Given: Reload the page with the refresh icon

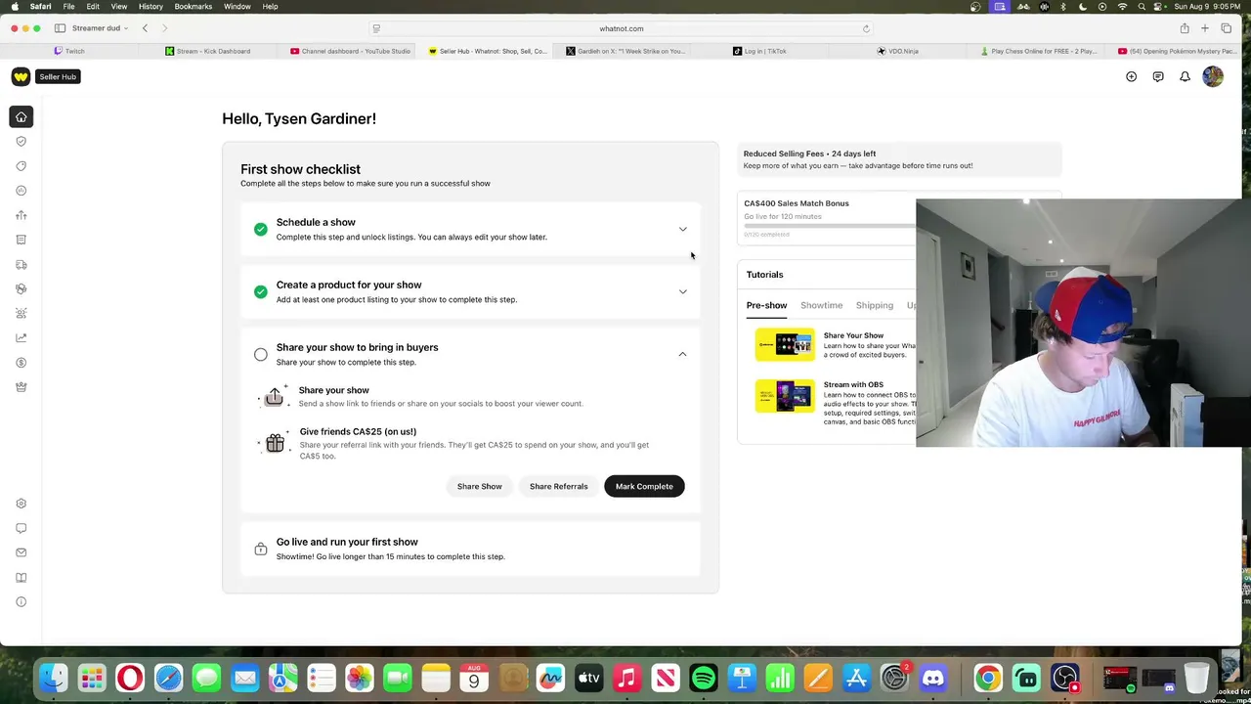Looking at the screenshot, I should click(x=866, y=28).
